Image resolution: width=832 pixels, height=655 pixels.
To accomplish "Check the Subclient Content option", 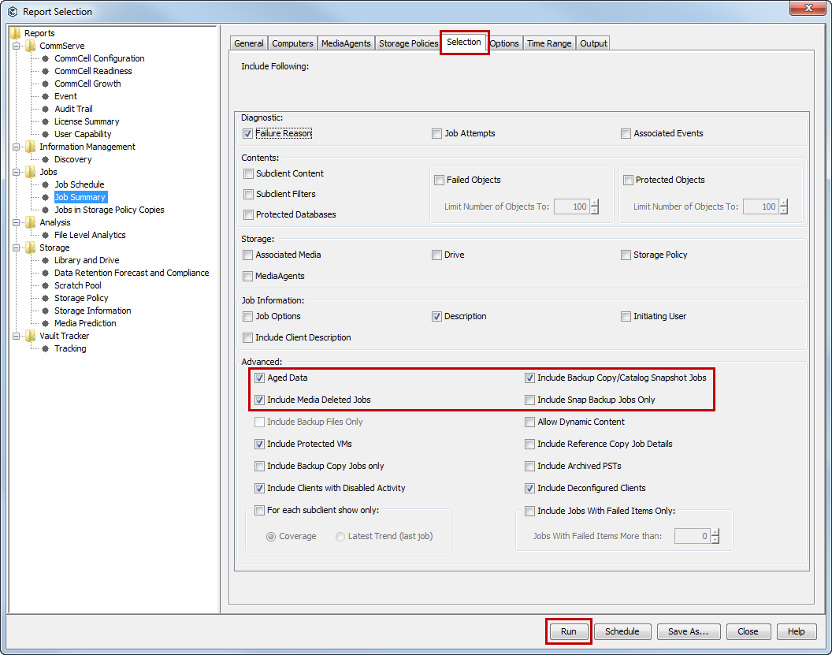I will 248,173.
